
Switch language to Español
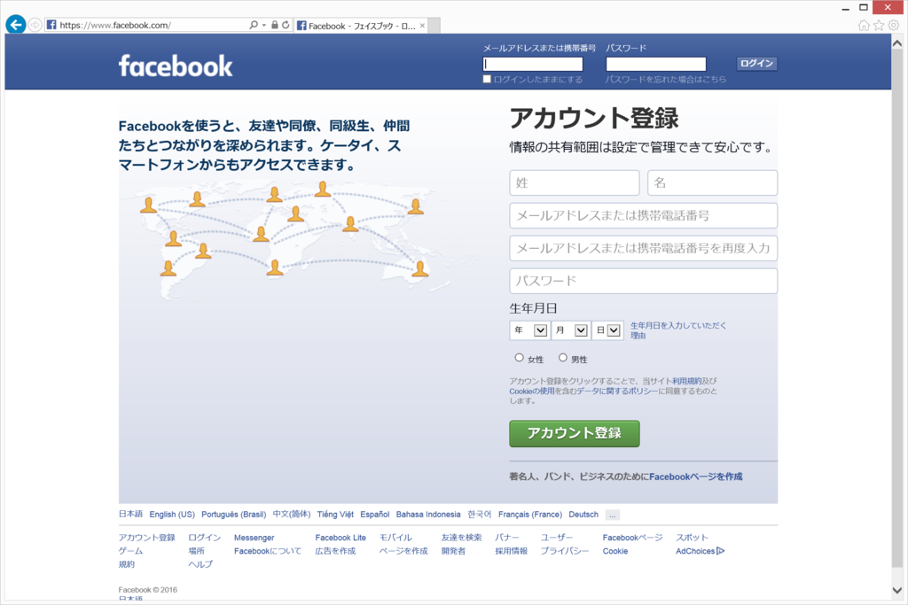click(x=375, y=514)
